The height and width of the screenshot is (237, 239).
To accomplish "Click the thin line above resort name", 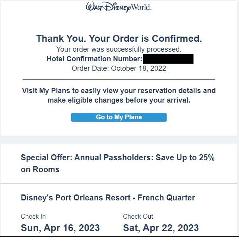I will 119,184.
